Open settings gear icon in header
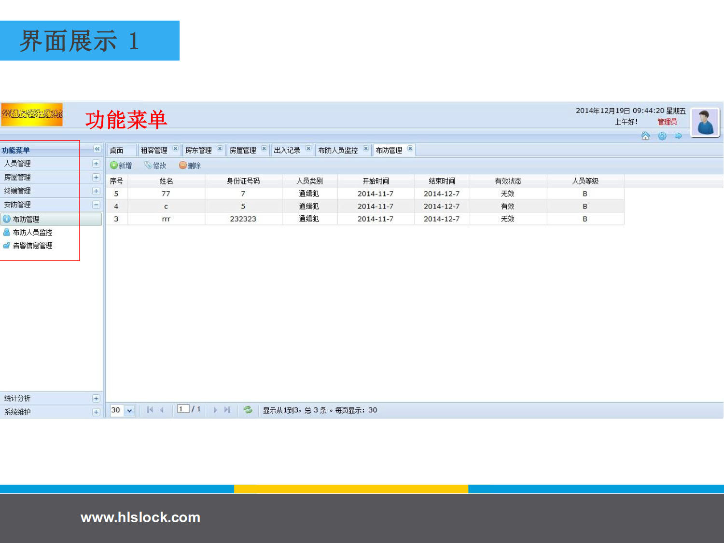The height and width of the screenshot is (543, 724). click(x=662, y=136)
